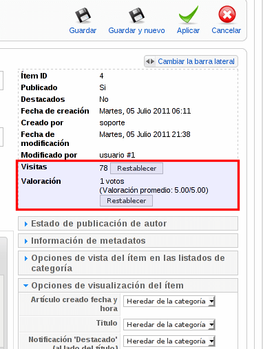The image size is (263, 349).
Task: Click the Publicado value 'Si'
Action: click(x=103, y=87)
